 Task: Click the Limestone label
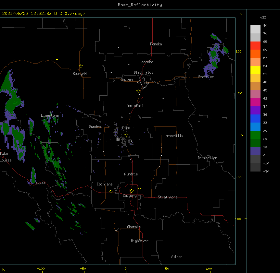click(50, 115)
